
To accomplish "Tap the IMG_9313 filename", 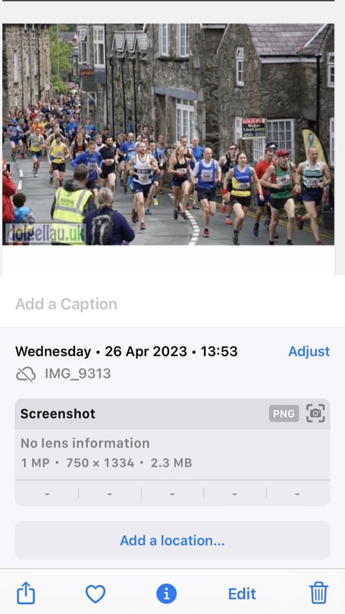I will coord(78,373).
